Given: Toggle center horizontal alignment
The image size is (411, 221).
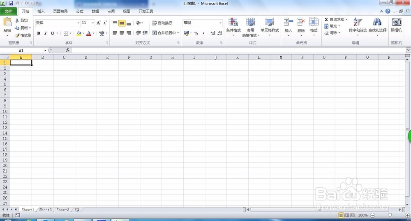Looking at the screenshot, I should point(122,33).
